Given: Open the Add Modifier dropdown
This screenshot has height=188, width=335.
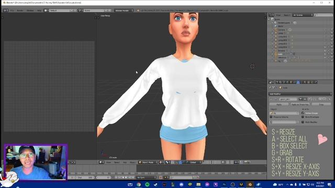Looking at the screenshot, I should 300,94.
